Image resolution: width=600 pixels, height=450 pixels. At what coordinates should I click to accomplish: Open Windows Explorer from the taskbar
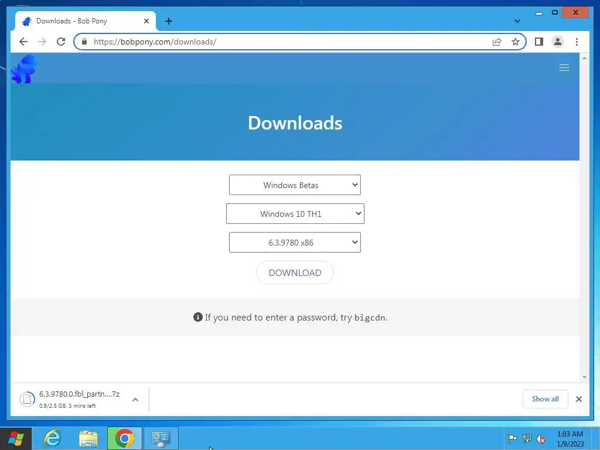[x=88, y=438]
